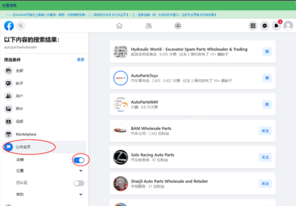
Task: Follow BAM Wholesale Parts
Action: coord(265,131)
